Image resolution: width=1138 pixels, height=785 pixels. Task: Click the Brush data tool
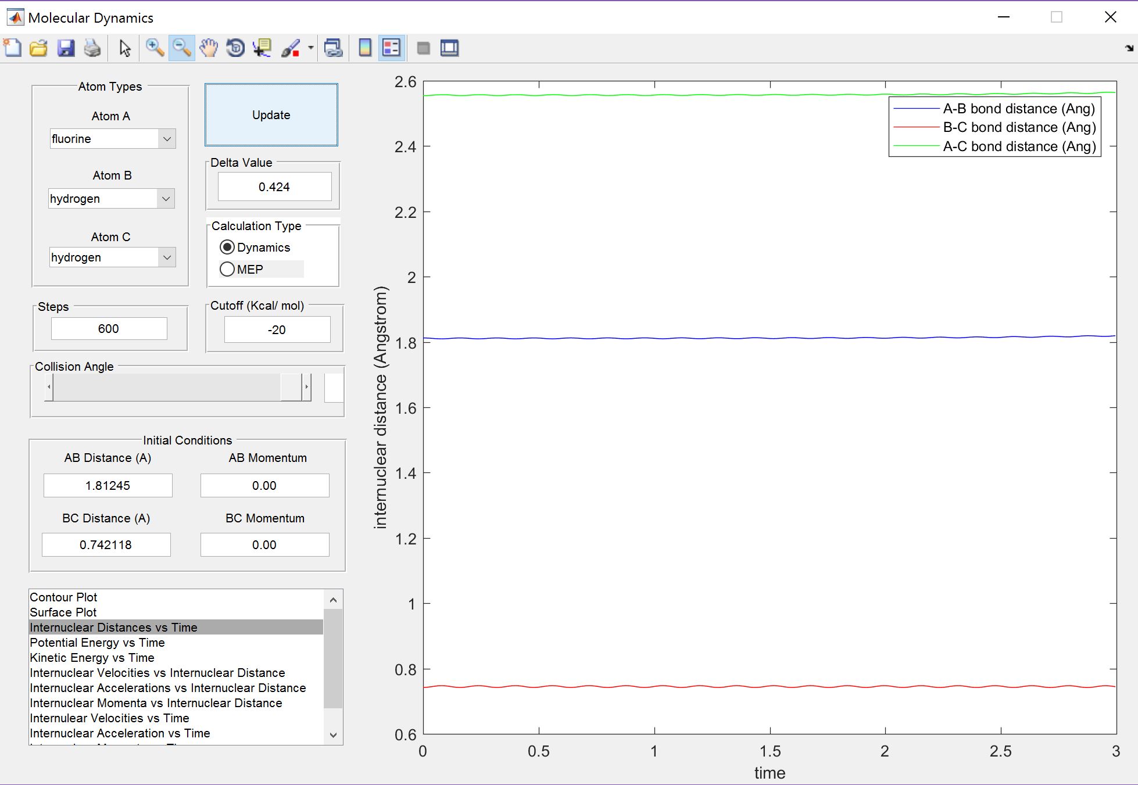pos(290,48)
